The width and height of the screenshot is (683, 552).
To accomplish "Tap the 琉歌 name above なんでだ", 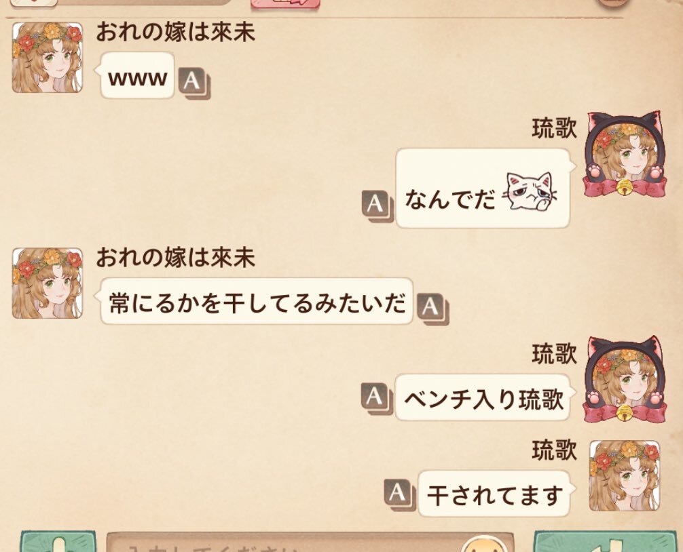I will (x=554, y=128).
